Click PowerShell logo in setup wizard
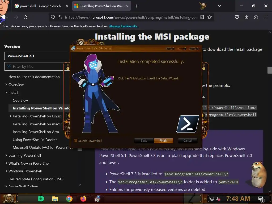Viewport: 272px width, 204px height. pos(188,124)
